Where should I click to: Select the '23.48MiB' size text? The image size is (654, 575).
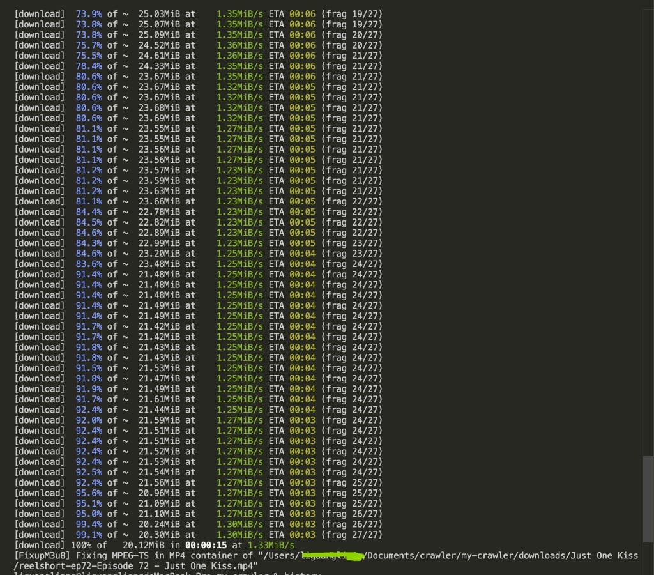(159, 264)
